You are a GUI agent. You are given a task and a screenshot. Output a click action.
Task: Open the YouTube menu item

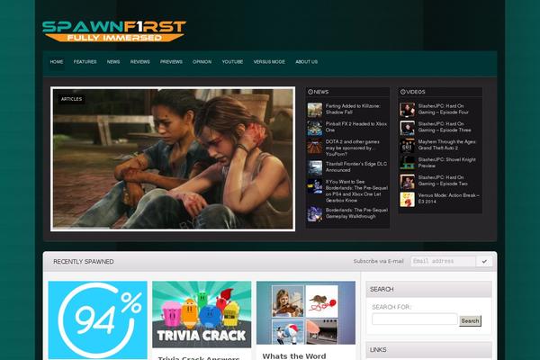tap(232, 62)
